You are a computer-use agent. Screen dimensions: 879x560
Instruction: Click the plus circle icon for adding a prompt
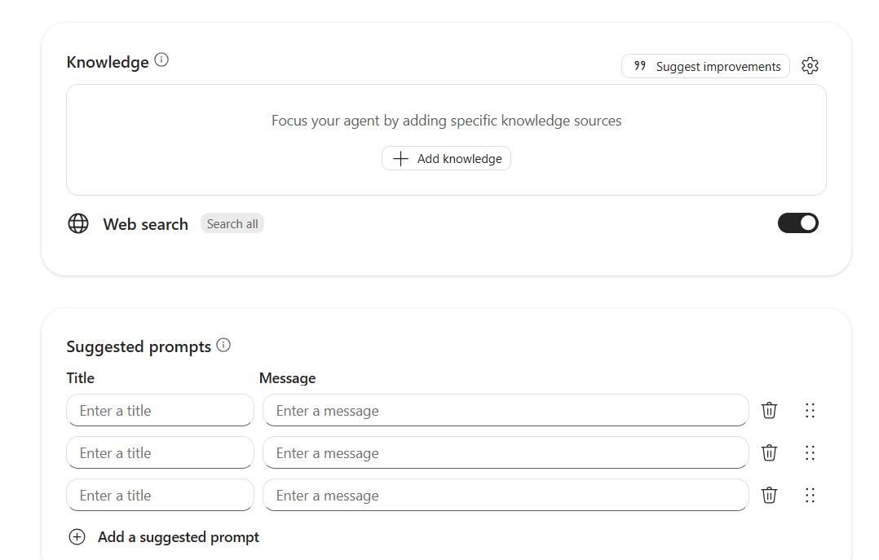click(x=77, y=537)
